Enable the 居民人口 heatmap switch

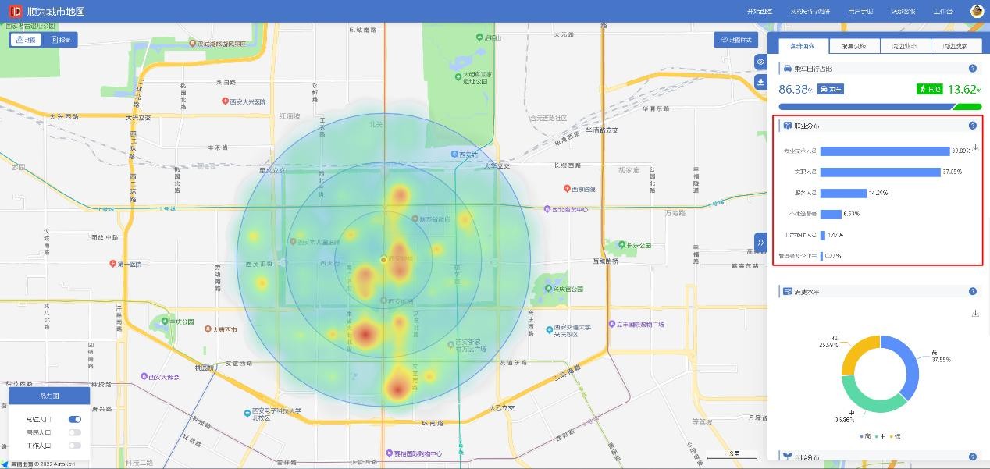75,432
